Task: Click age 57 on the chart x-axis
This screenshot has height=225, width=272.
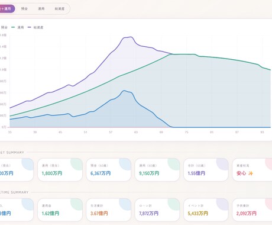Action: click(111, 132)
